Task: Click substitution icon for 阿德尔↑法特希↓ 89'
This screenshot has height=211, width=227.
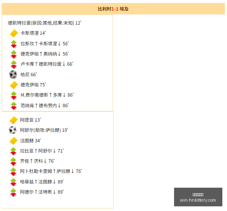Action: pos(13,192)
